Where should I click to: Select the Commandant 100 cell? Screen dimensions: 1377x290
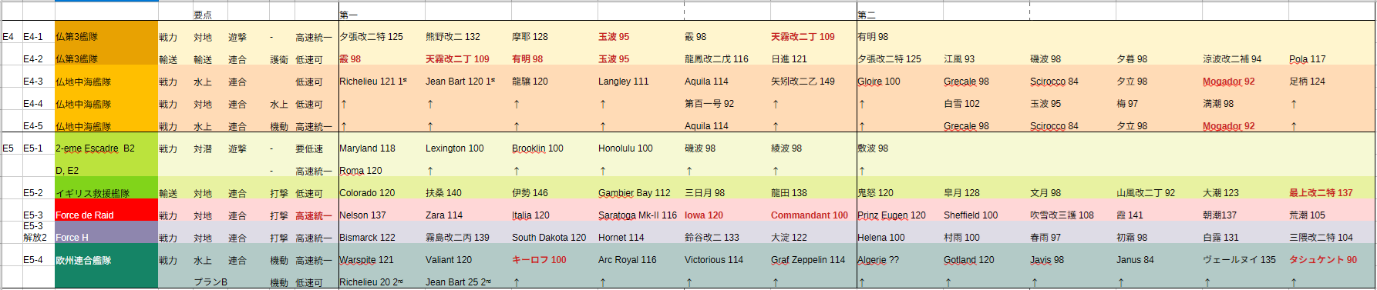click(x=813, y=215)
